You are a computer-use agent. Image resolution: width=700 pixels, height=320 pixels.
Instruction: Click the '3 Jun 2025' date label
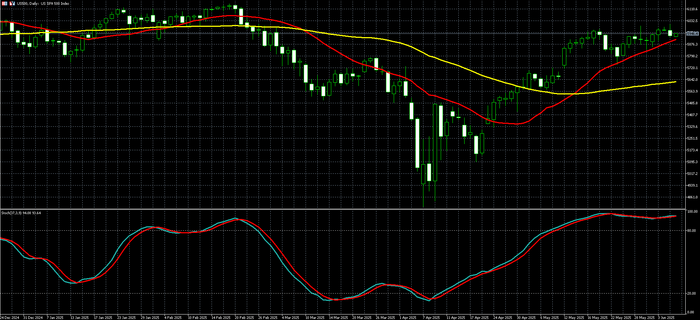tap(666, 317)
